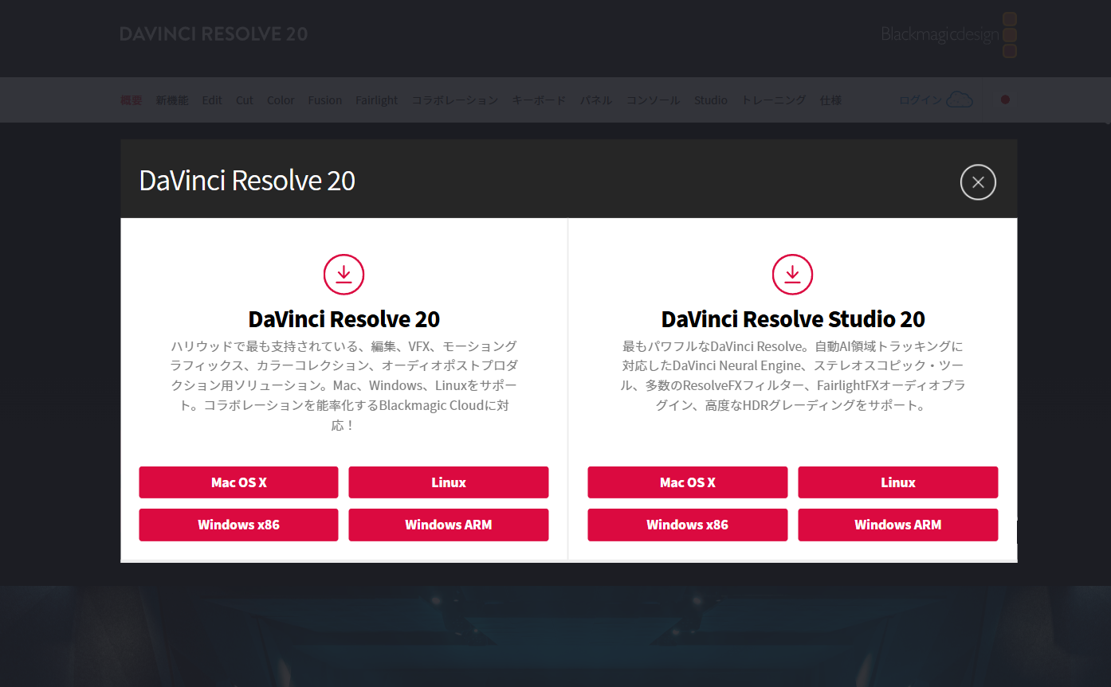The image size is (1111, 687).
Task: Select the 新機能 menu item
Action: (x=172, y=100)
